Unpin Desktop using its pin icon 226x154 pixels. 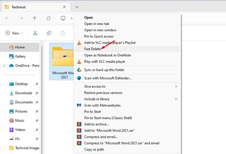(37, 84)
